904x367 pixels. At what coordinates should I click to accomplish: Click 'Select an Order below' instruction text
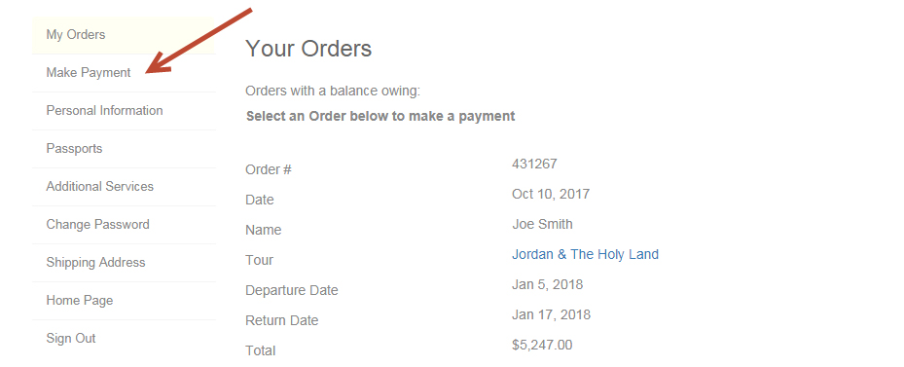380,116
